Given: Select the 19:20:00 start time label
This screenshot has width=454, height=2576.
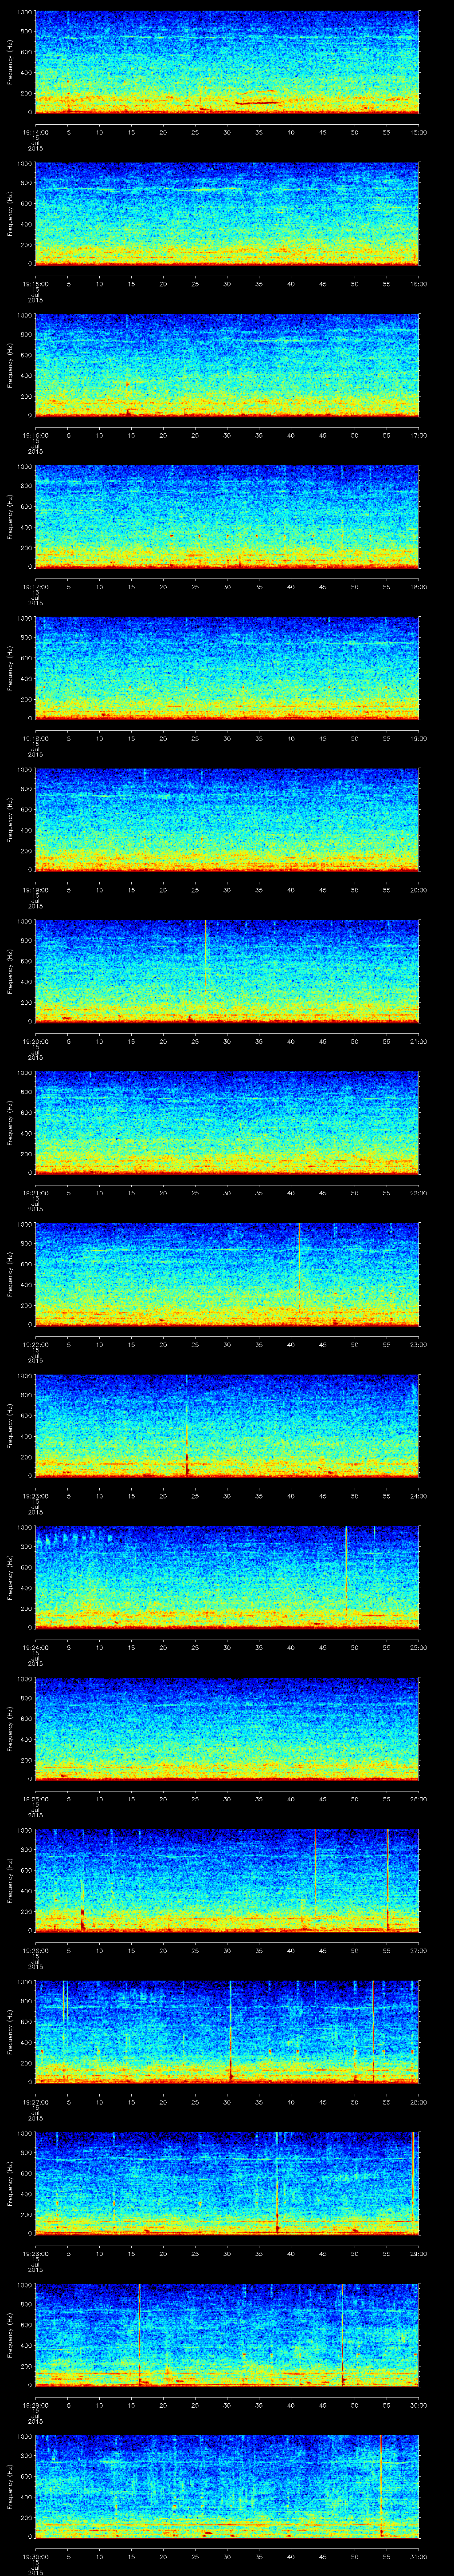Looking at the screenshot, I should click(x=35, y=1041).
